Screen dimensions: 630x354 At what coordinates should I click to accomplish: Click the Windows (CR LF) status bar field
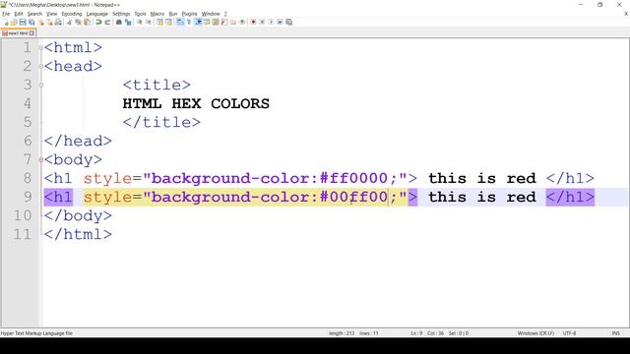(x=535, y=333)
